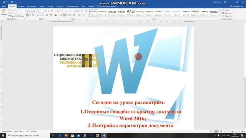Decrease the font size
The height and width of the screenshot is (138, 246).
48,11
